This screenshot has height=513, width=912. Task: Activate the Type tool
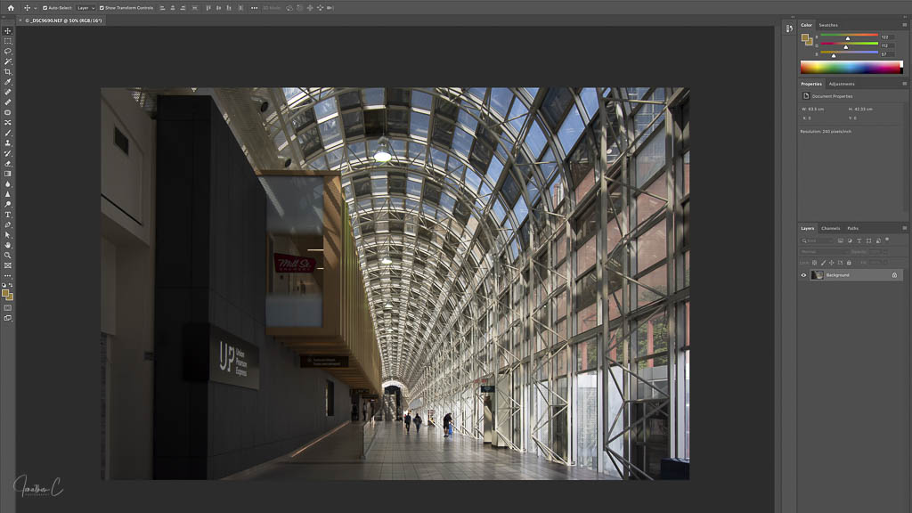[8, 215]
